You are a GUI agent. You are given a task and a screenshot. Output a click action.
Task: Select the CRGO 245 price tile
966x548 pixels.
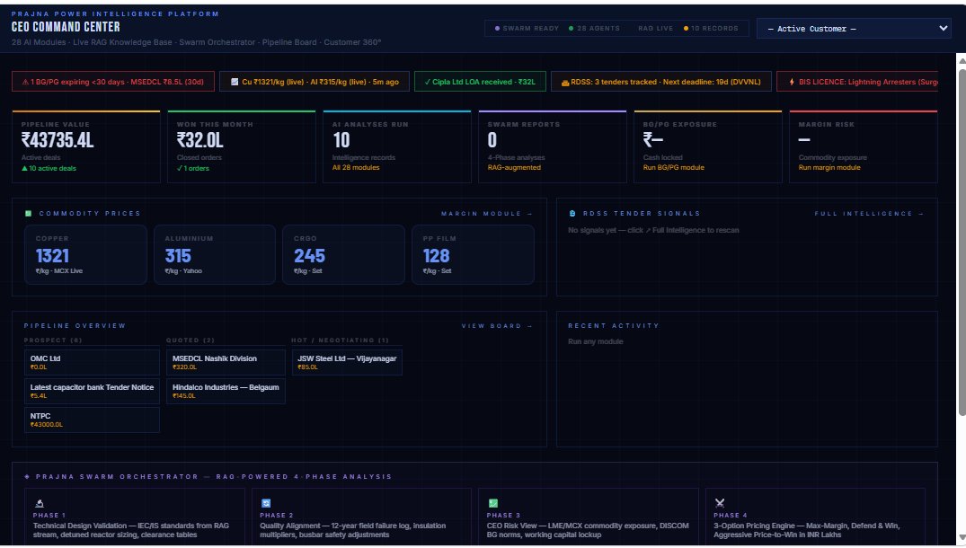[344, 254]
